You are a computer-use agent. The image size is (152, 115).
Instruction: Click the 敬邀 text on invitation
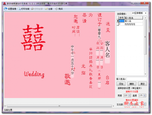click(67, 79)
